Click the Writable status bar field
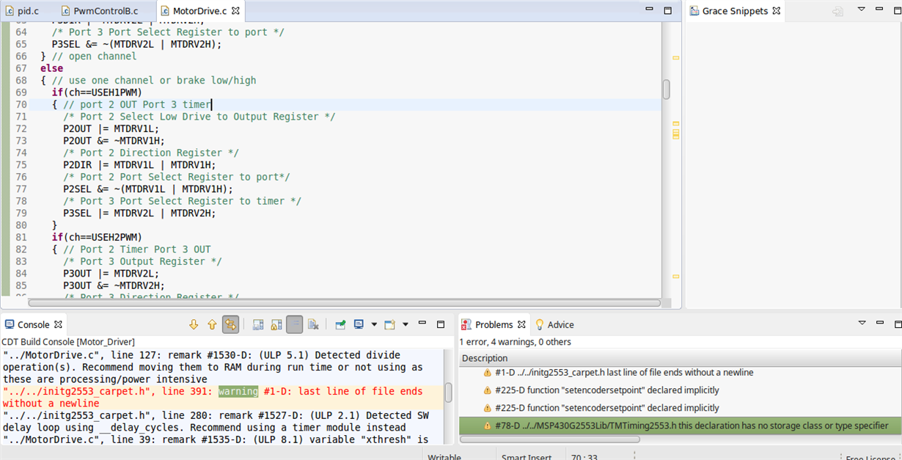 point(444,456)
